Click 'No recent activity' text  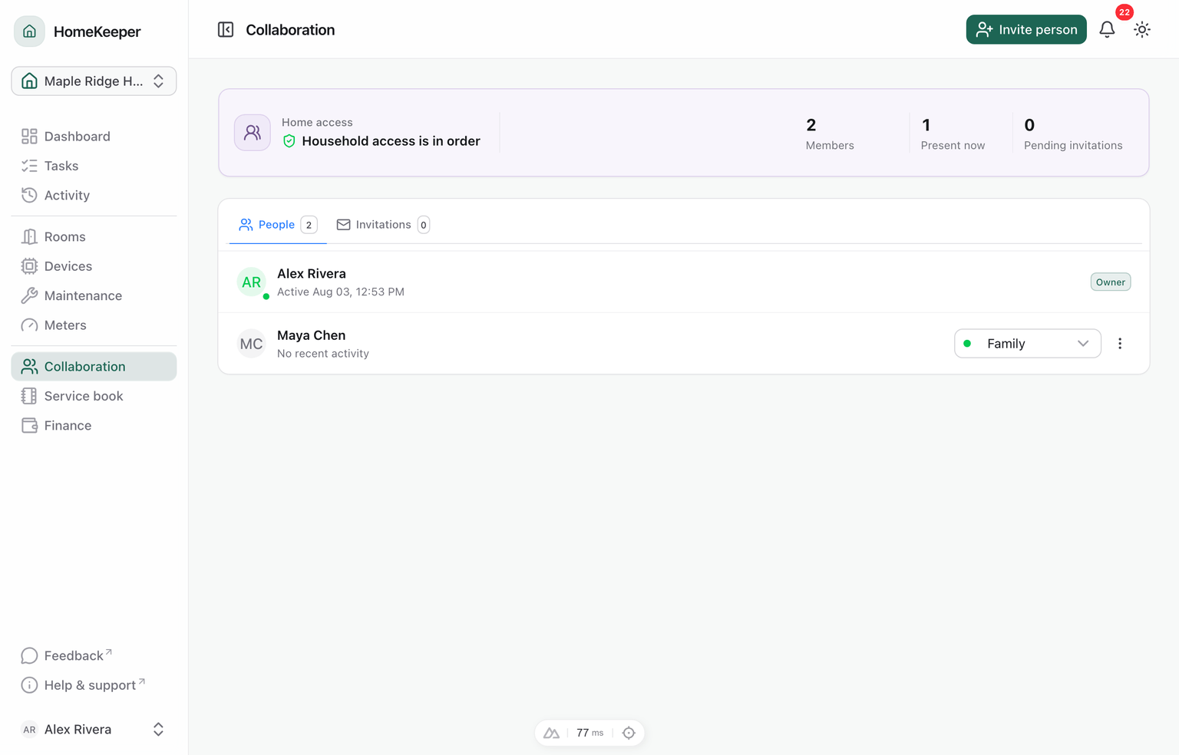pyautogui.click(x=323, y=354)
